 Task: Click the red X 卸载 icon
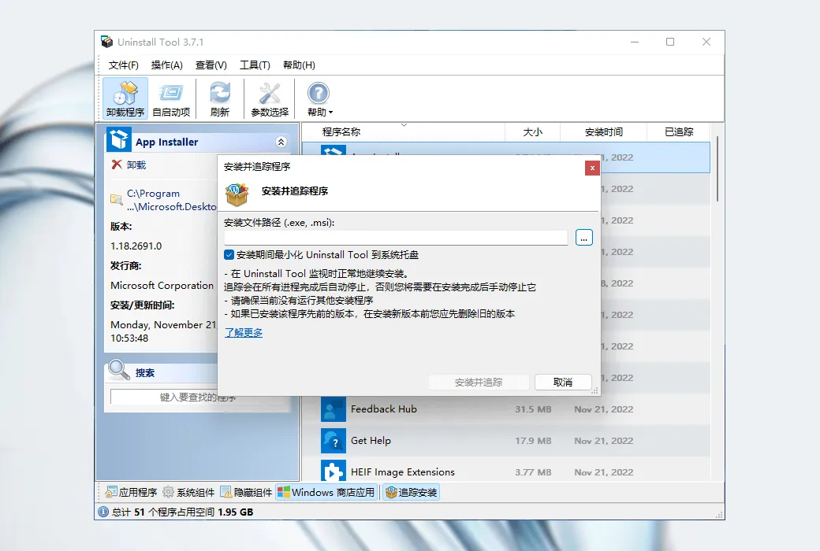[x=117, y=165]
